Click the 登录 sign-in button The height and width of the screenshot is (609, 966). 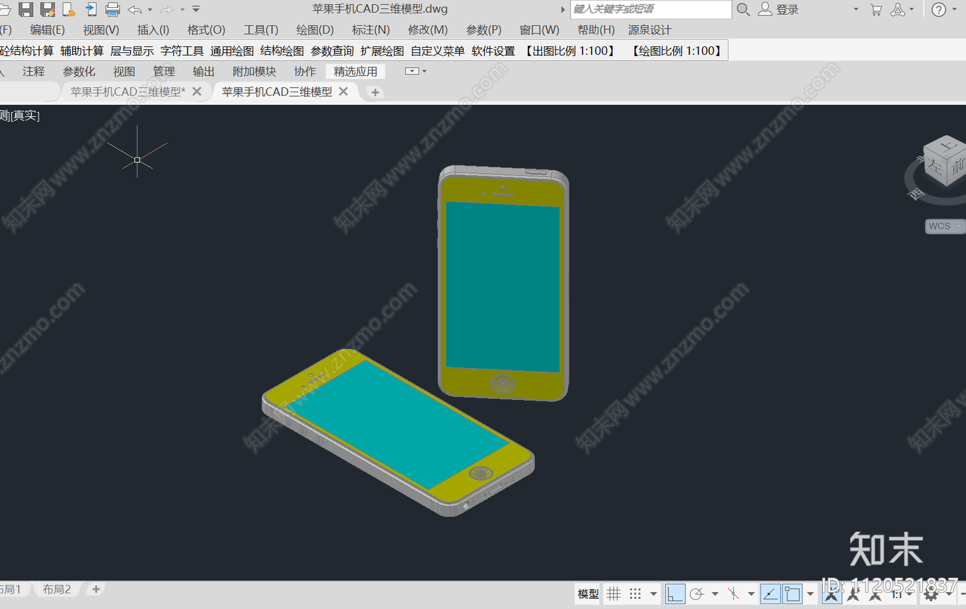tap(779, 9)
